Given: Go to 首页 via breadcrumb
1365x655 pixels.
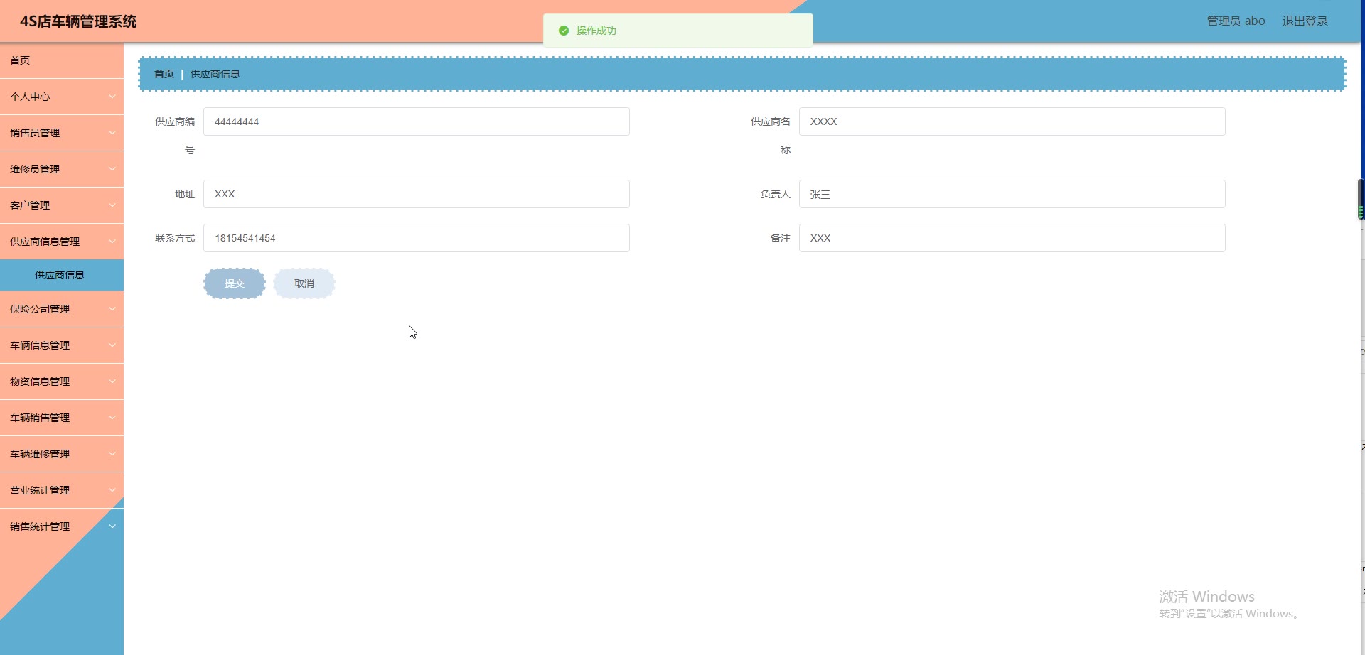Looking at the screenshot, I should click(164, 74).
